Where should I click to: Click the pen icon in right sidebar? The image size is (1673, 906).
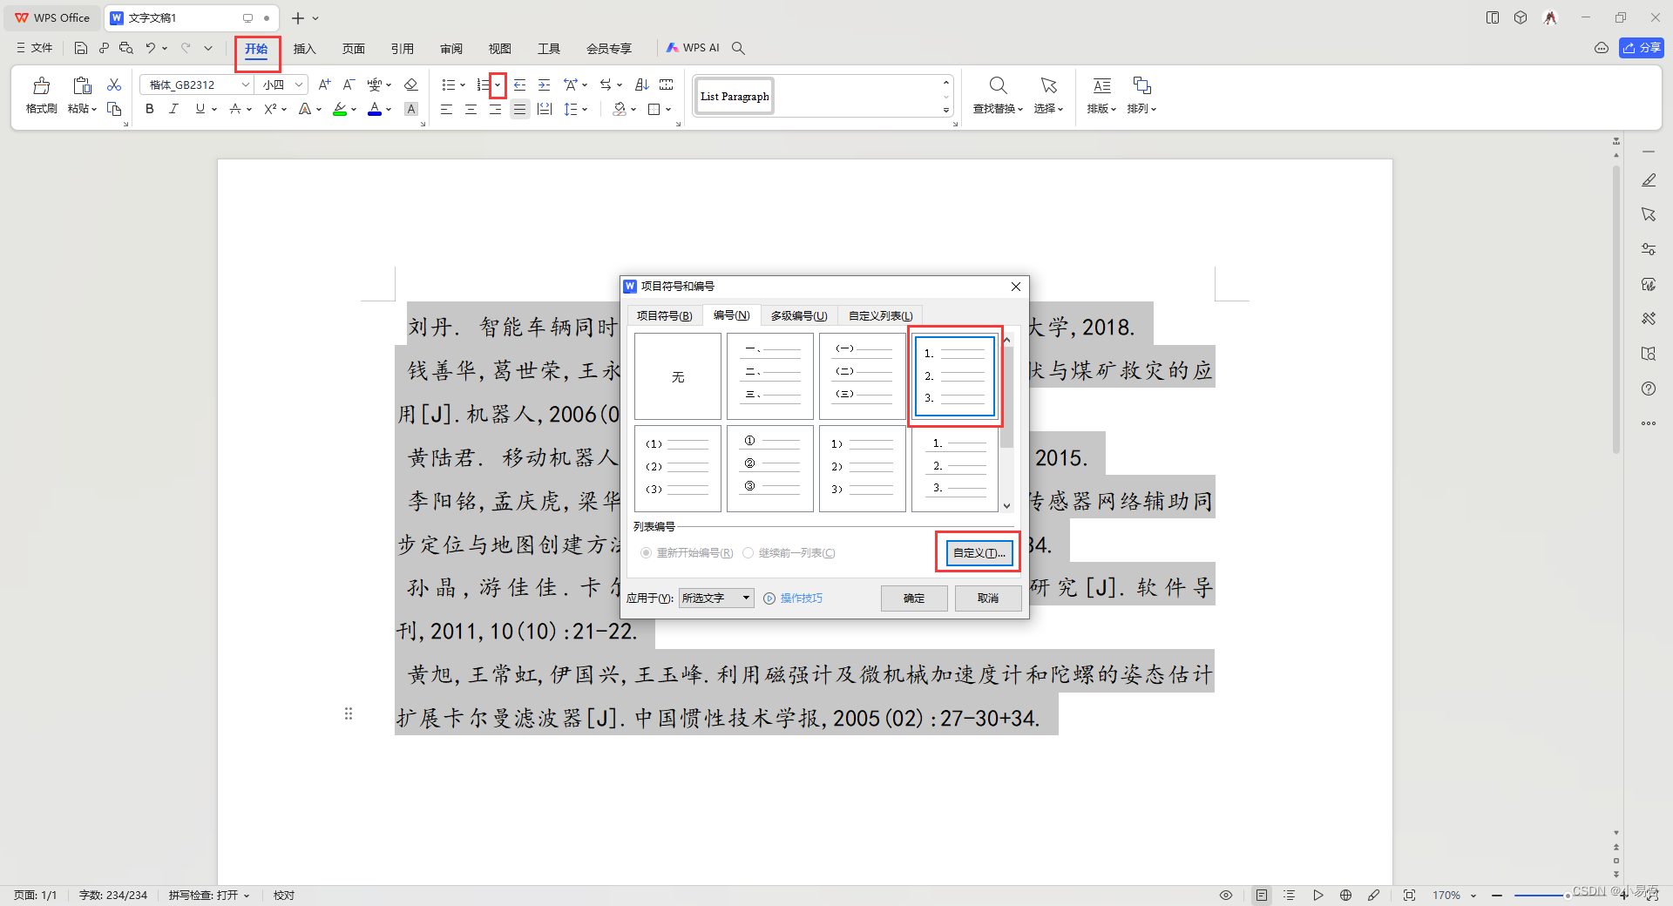[x=1649, y=179]
